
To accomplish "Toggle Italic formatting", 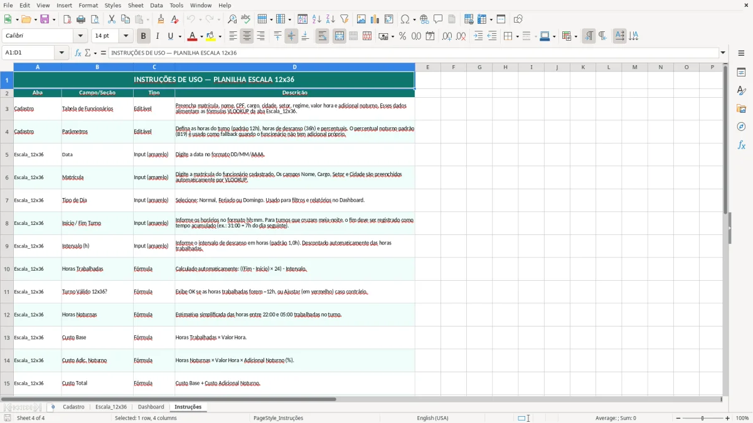I will pos(157,36).
